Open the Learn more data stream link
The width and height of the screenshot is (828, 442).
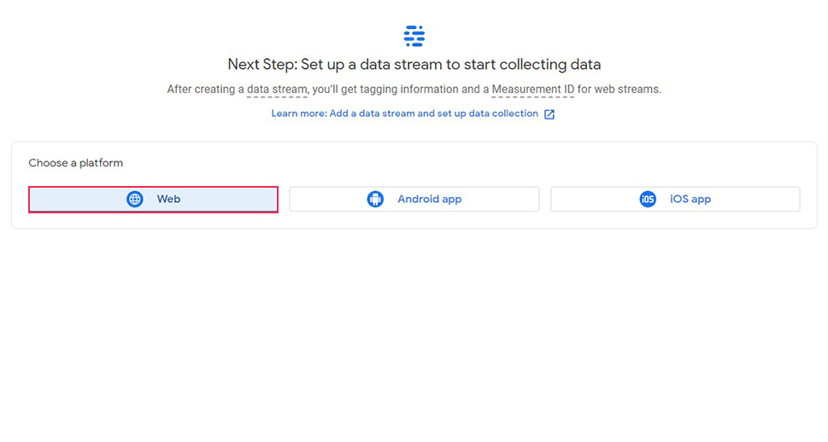tap(404, 113)
